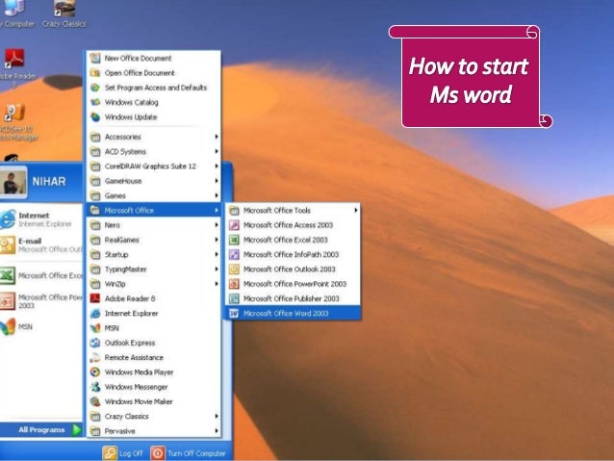Click the Microsoft Office Excel 2003 icon

click(x=234, y=240)
